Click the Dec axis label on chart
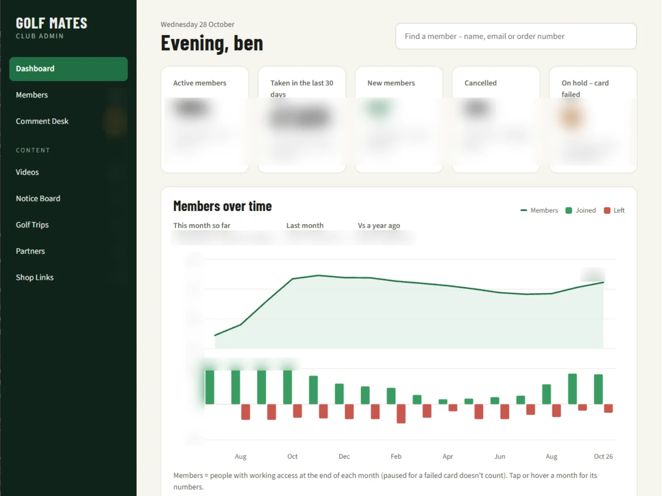Screen dimensions: 662x496 click(344, 456)
